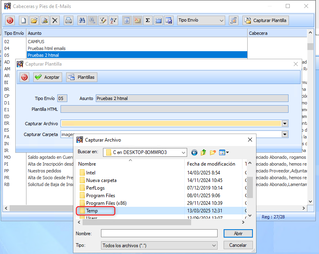319x254 pixels.
Task: Click the X delete icon in main toolbar
Action: point(55,20)
